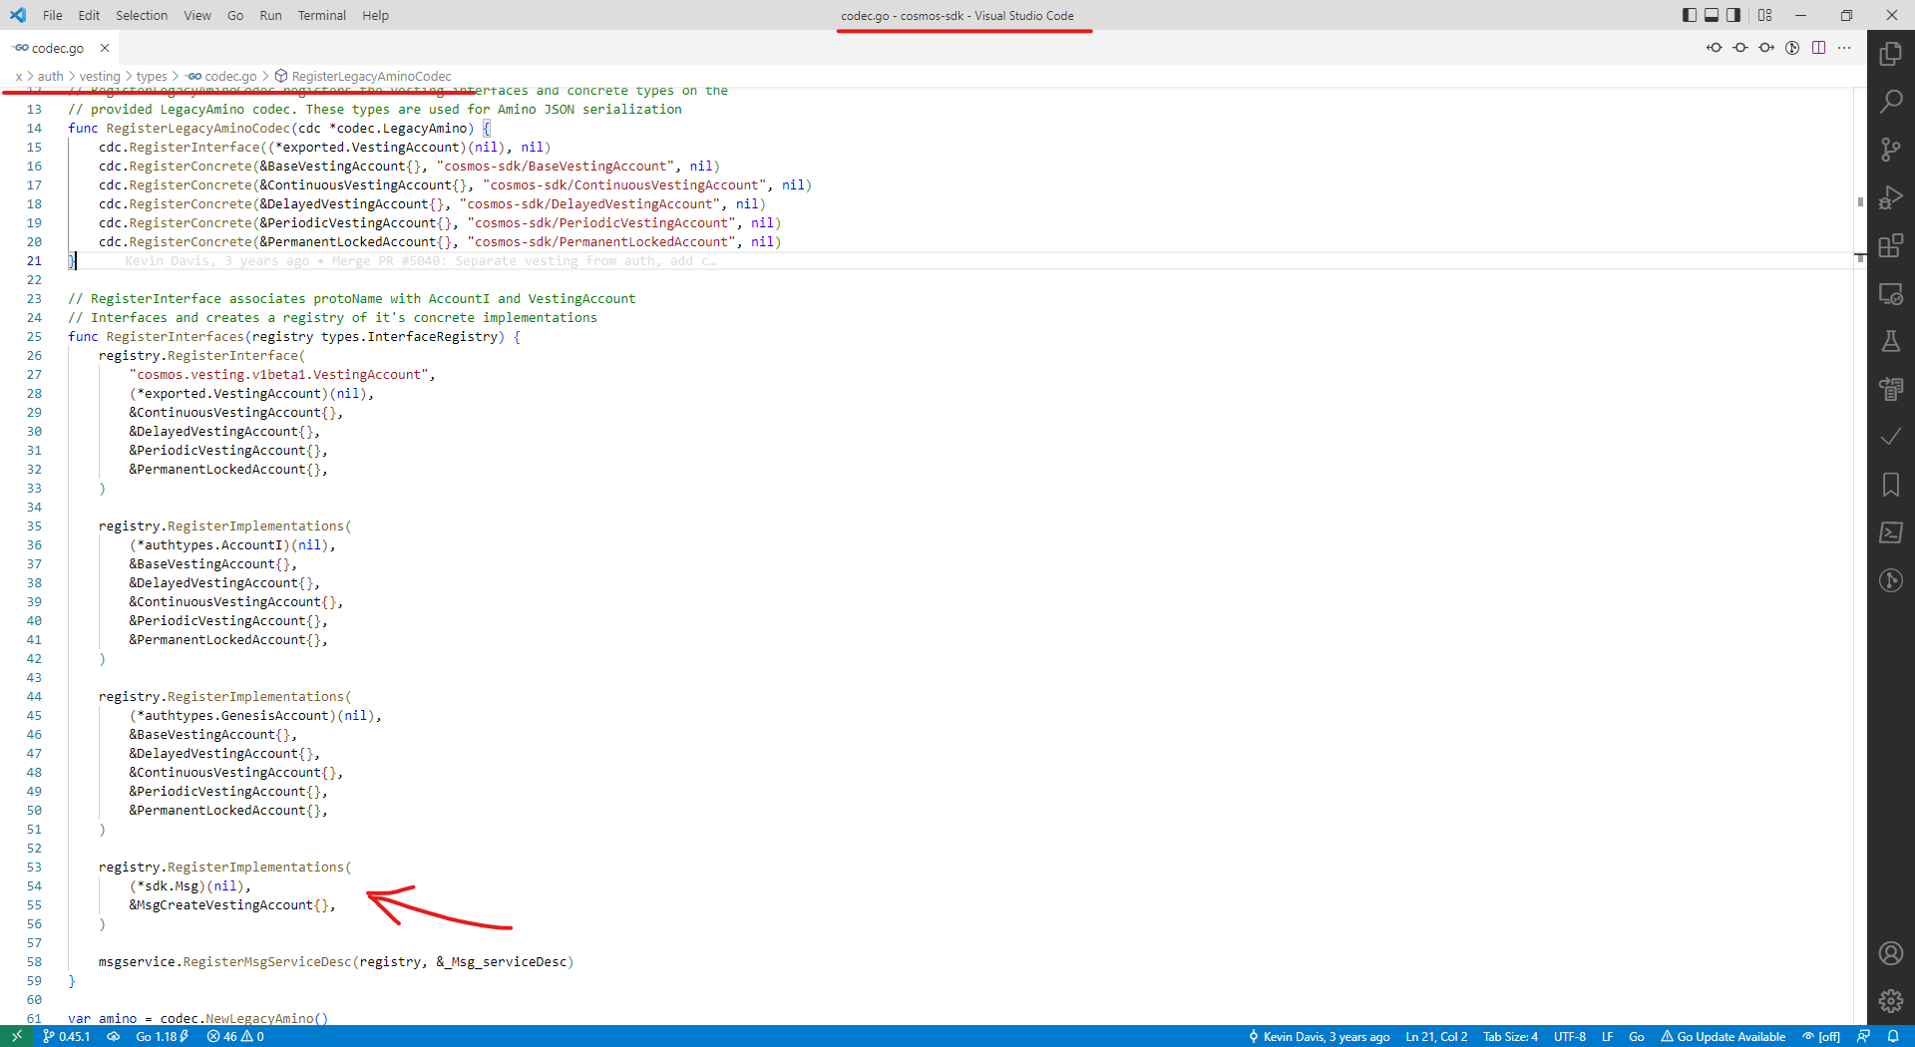
Task: Toggle the bottom panel visibility
Action: (1712, 15)
